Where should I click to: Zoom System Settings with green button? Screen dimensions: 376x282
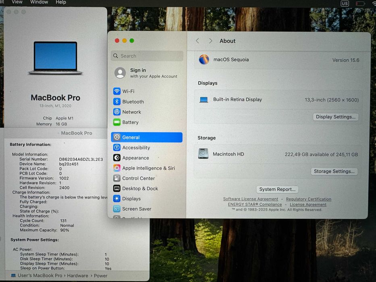click(x=132, y=41)
